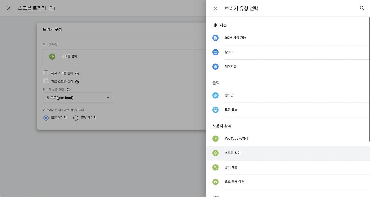Screen dimensions: 370x197
Task: Click 요소 공개 상태 label
Action: pyautogui.click(x=234, y=182)
